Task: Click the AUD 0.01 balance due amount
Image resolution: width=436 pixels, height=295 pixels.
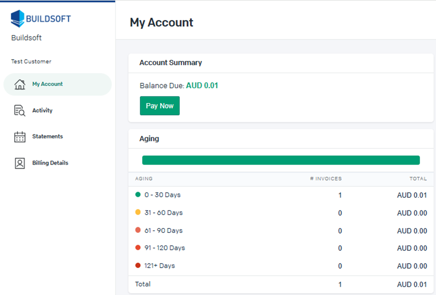Action: pos(202,85)
